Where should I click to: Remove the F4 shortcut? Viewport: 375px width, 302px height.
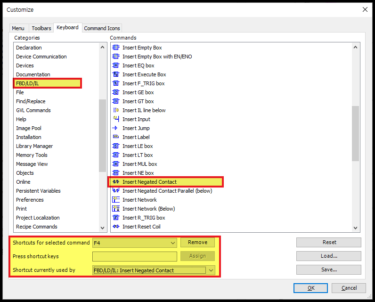[x=197, y=243]
